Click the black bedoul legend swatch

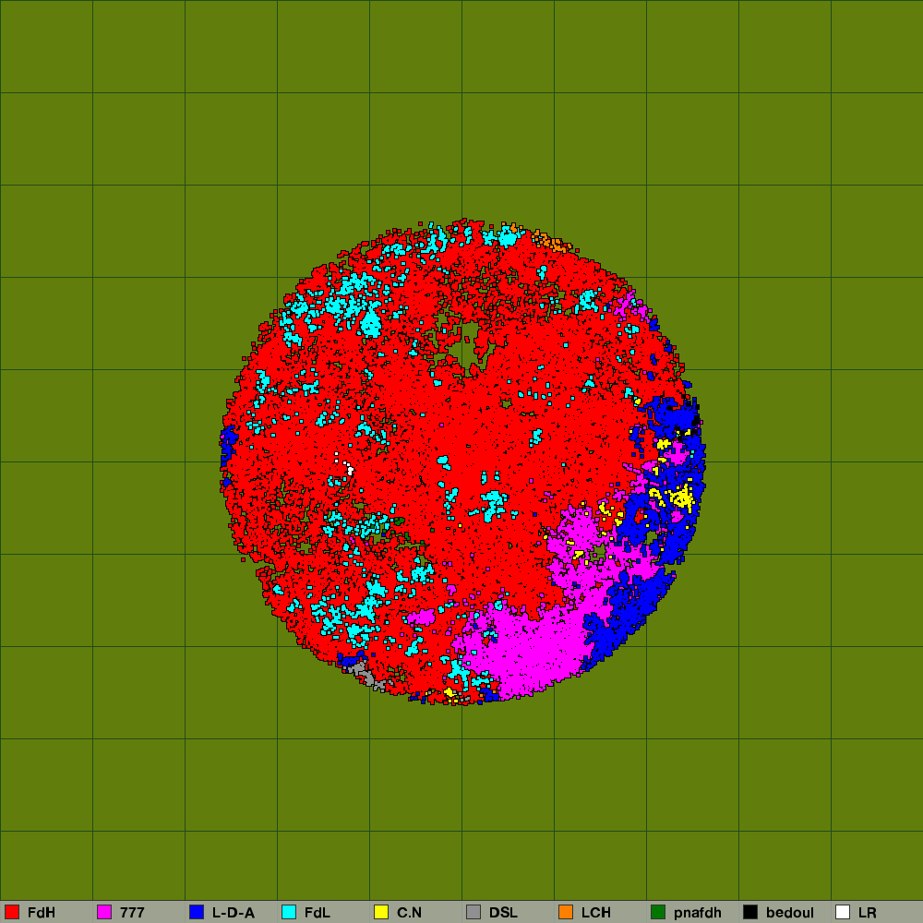point(750,912)
